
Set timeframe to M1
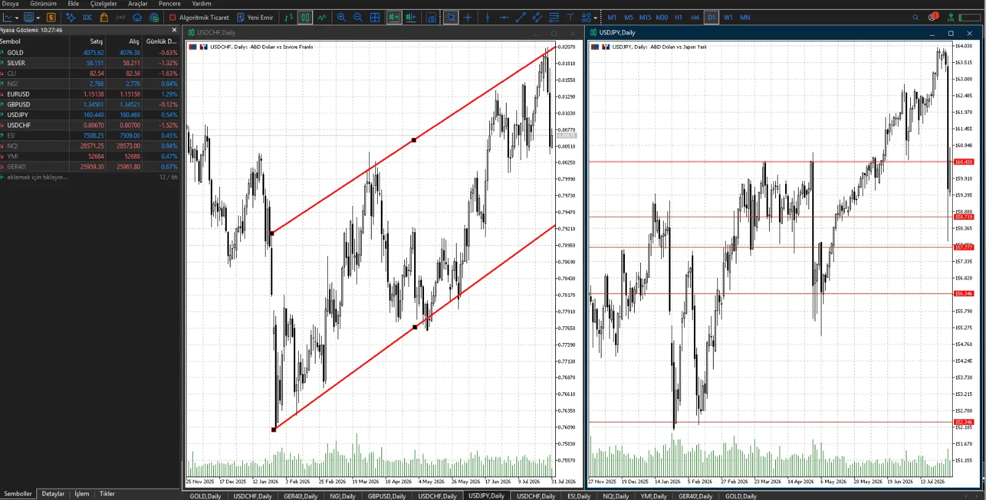tap(612, 17)
